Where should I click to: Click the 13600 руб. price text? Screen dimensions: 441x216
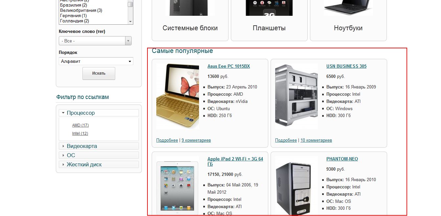[218, 76]
